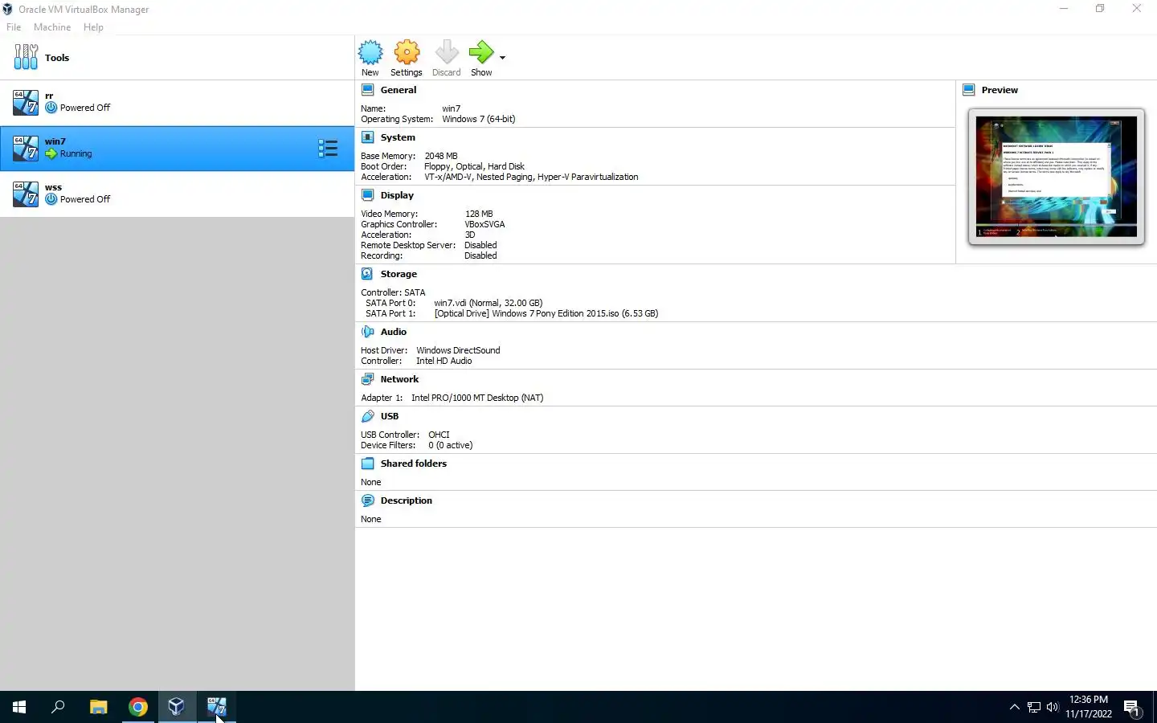Click Intel PRO/1000 MT Desktop adapter text
The height and width of the screenshot is (723, 1157).
(477, 398)
